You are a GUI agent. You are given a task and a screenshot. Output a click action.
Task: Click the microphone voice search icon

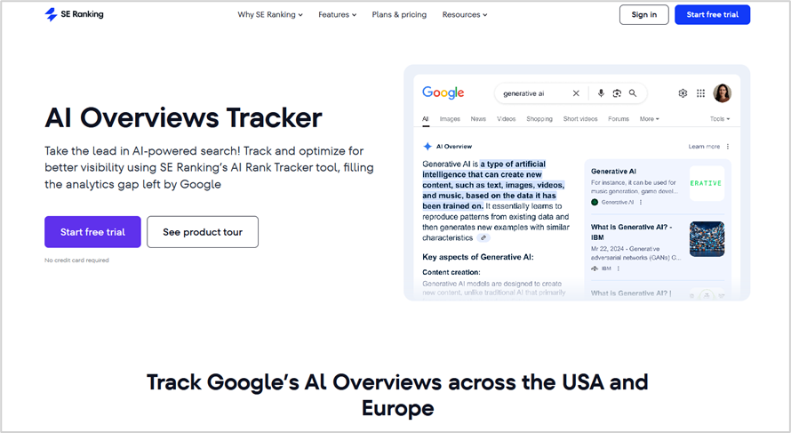point(600,93)
